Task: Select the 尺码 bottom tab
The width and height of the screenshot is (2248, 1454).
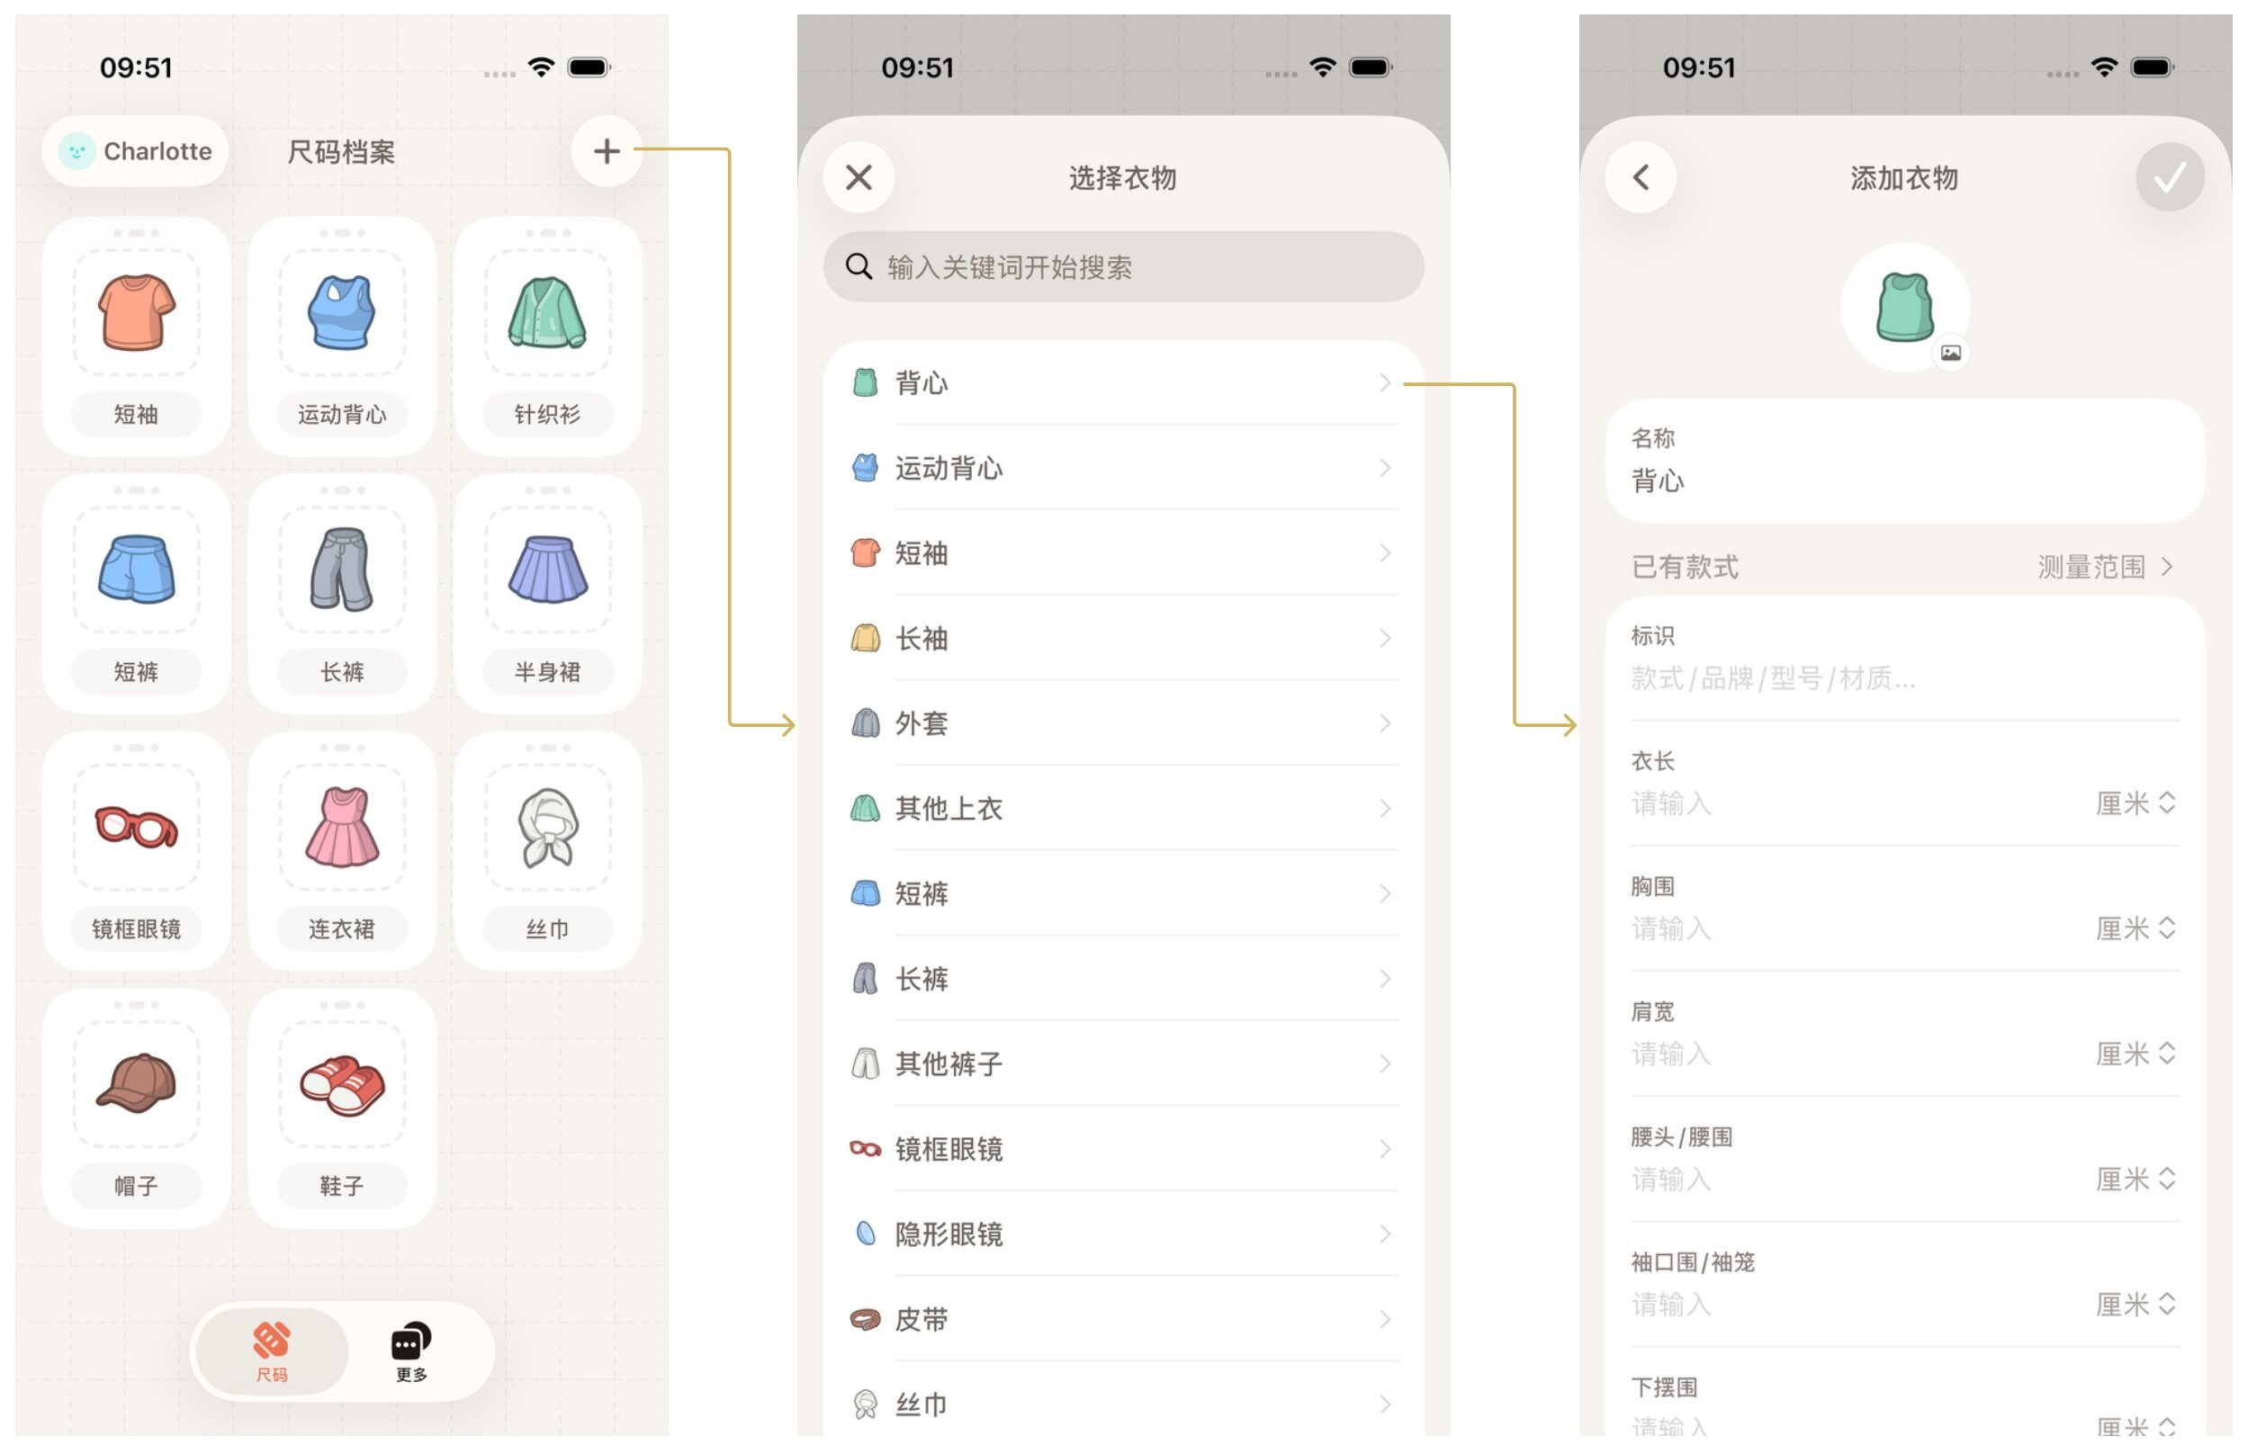Action: coord(272,1352)
